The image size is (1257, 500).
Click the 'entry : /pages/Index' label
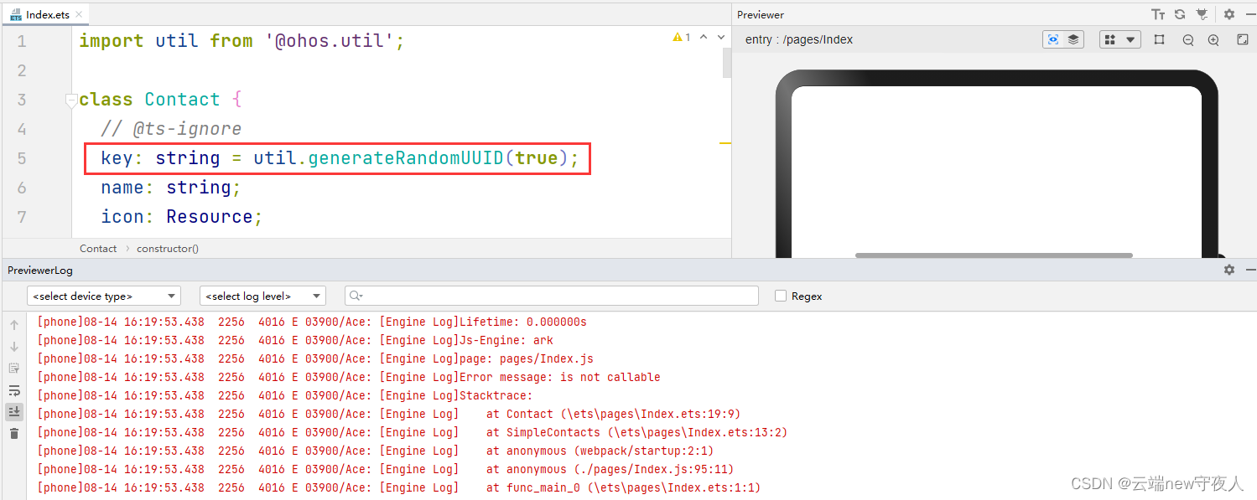point(798,39)
